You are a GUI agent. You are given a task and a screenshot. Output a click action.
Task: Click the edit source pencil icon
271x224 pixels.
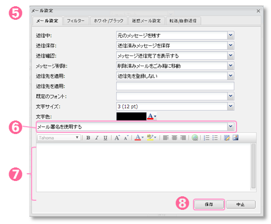[227, 138]
